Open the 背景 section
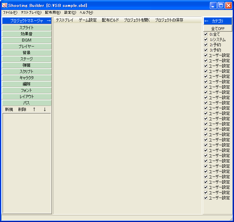Image resolution: width=234 pixels, height=222 pixels. point(26,53)
